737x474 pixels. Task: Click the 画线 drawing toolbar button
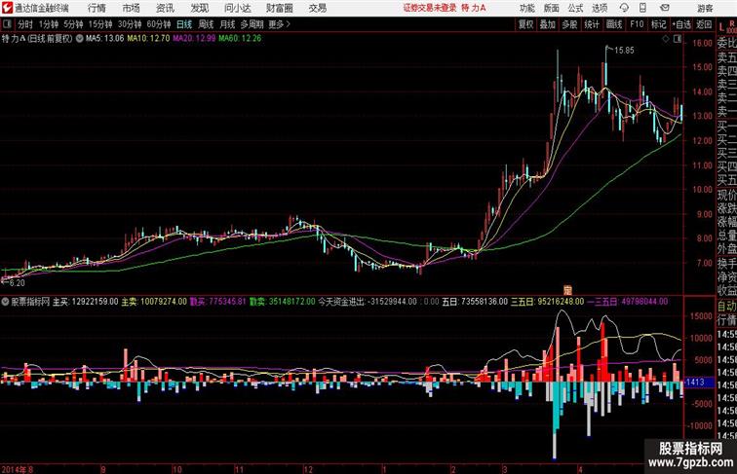(614, 24)
